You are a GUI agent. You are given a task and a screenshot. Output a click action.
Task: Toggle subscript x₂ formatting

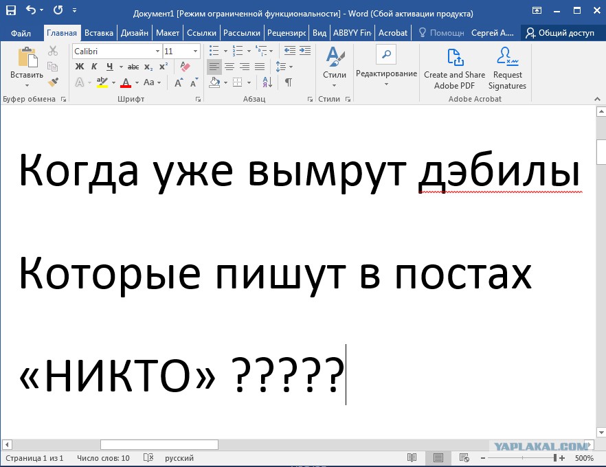(148, 67)
